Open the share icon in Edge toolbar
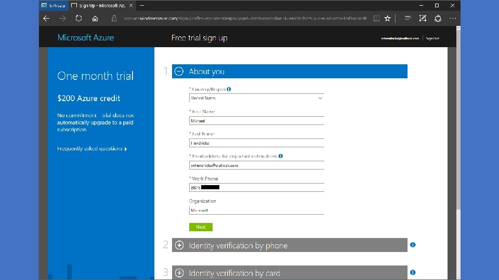 point(438,19)
